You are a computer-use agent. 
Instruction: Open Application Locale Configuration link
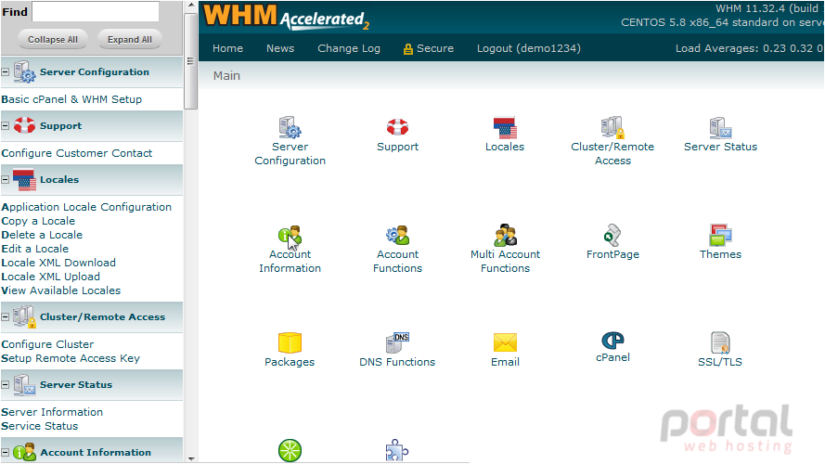pos(86,207)
